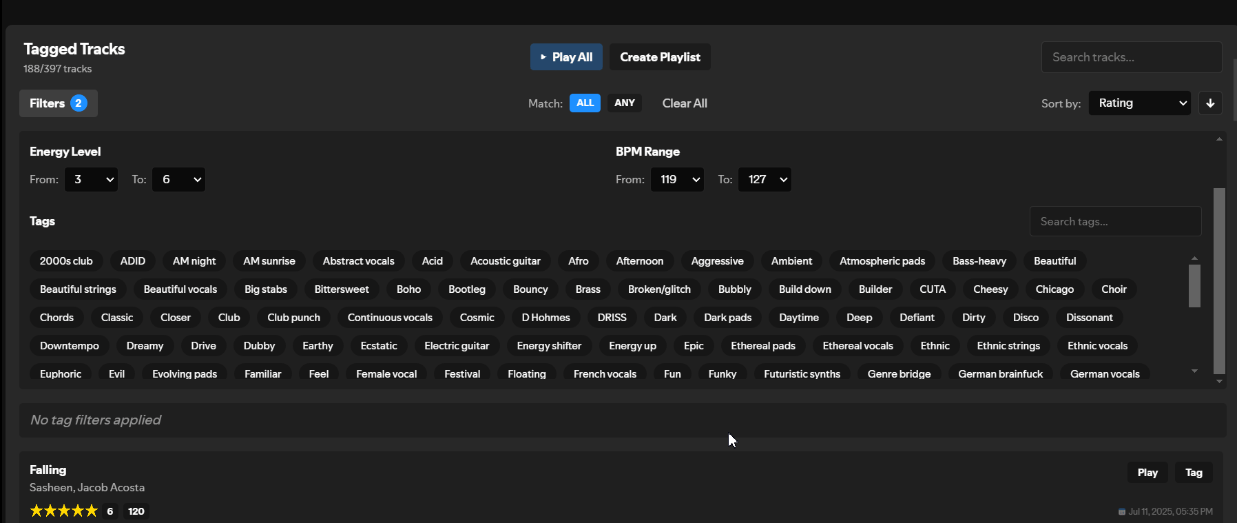Click the five-star rating on Falling
1237x523 pixels.
(x=64, y=511)
